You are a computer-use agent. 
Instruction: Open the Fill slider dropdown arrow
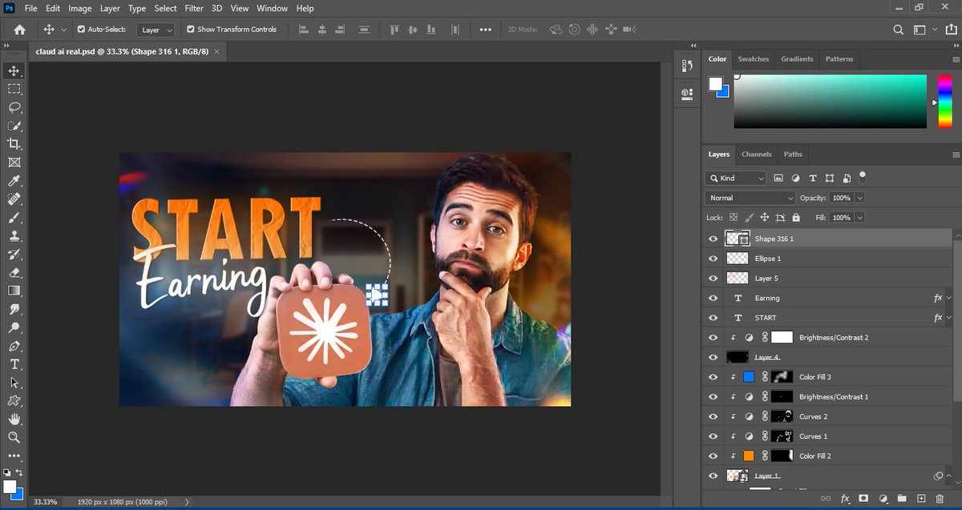(860, 217)
